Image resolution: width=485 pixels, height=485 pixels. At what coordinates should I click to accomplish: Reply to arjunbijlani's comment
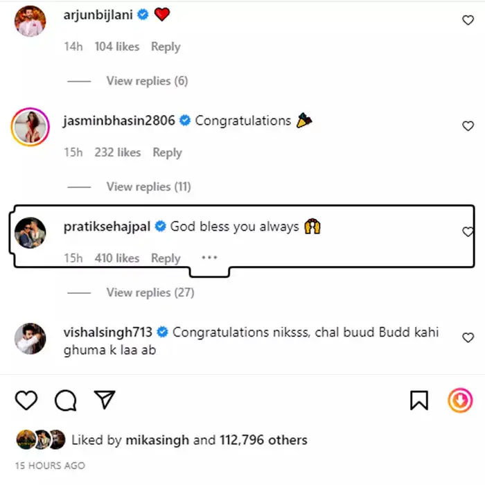166,47
